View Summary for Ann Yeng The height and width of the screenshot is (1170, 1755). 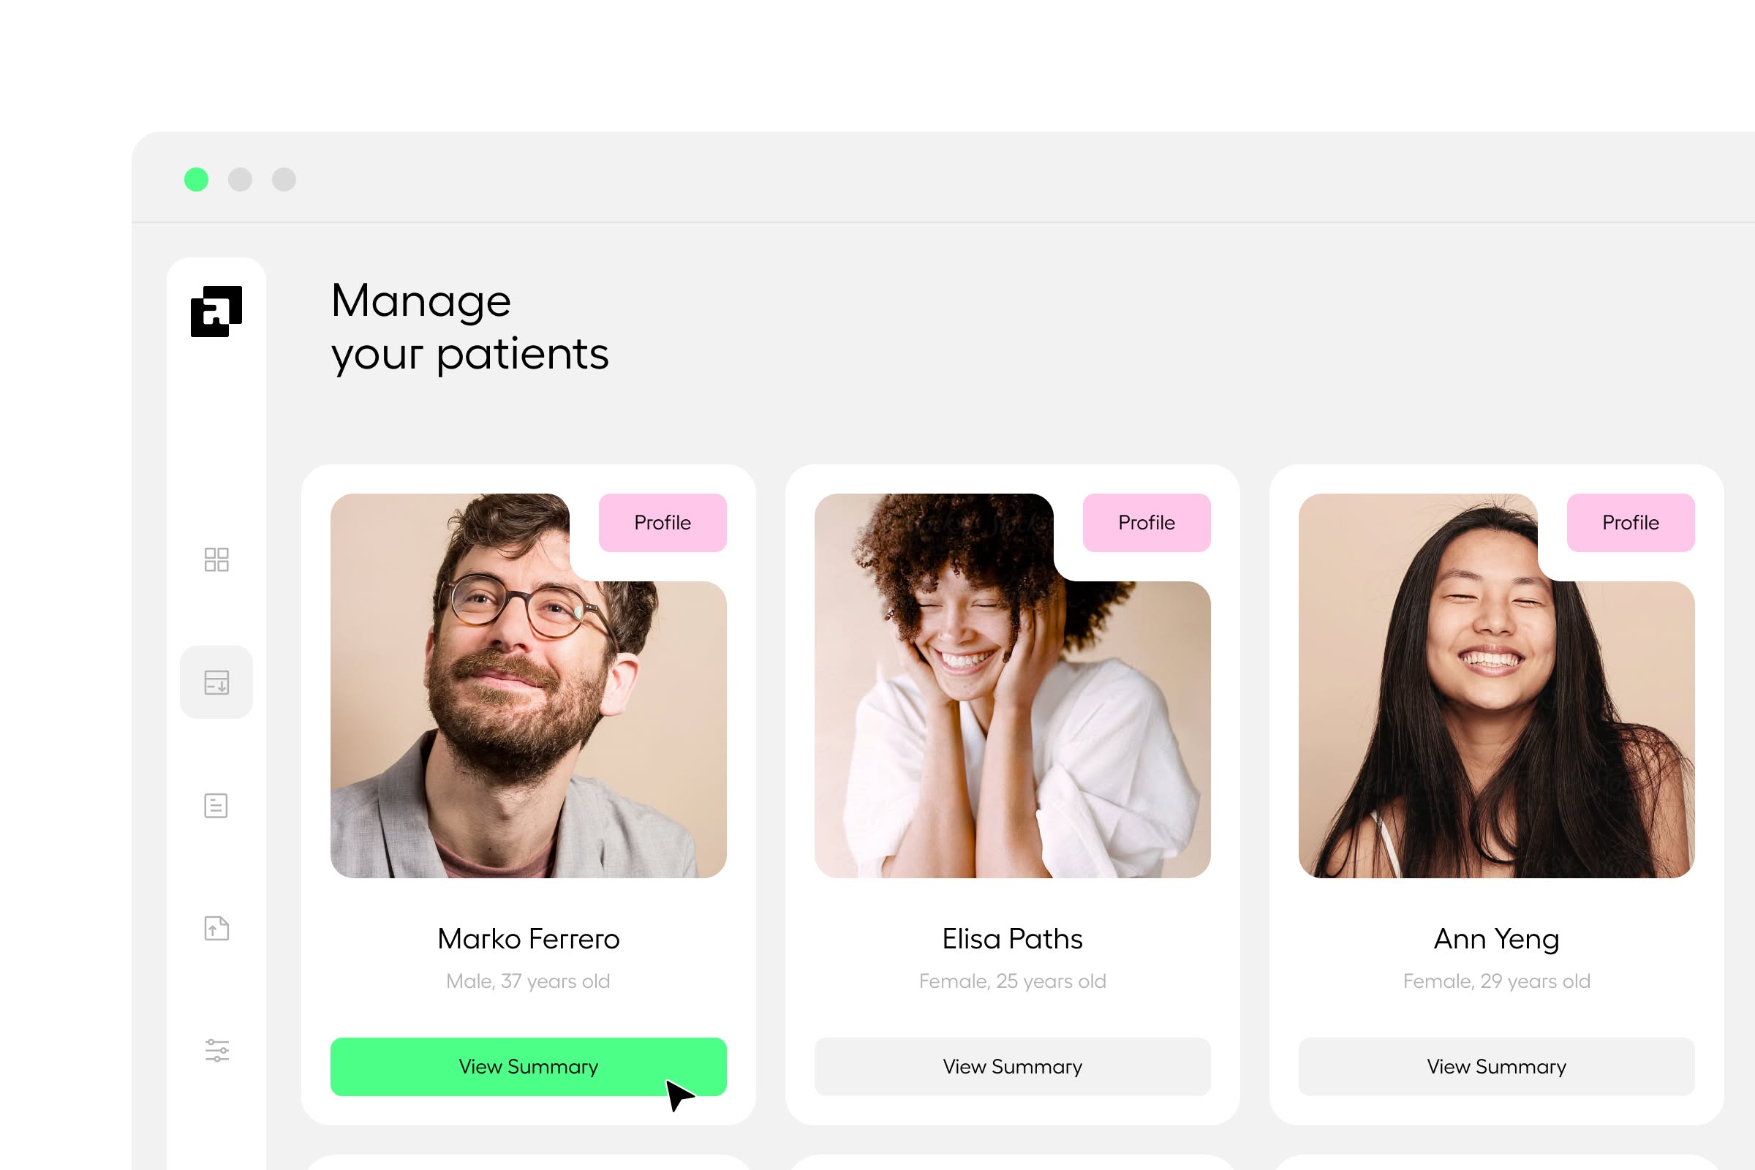(x=1496, y=1066)
